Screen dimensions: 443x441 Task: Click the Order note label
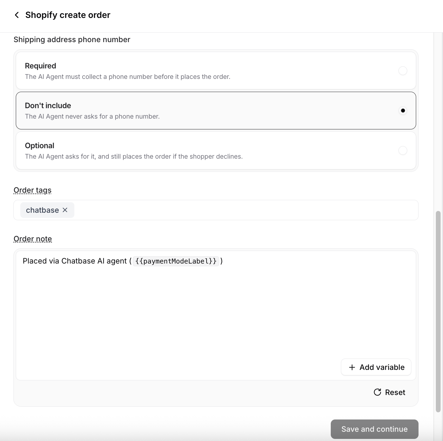[33, 239]
